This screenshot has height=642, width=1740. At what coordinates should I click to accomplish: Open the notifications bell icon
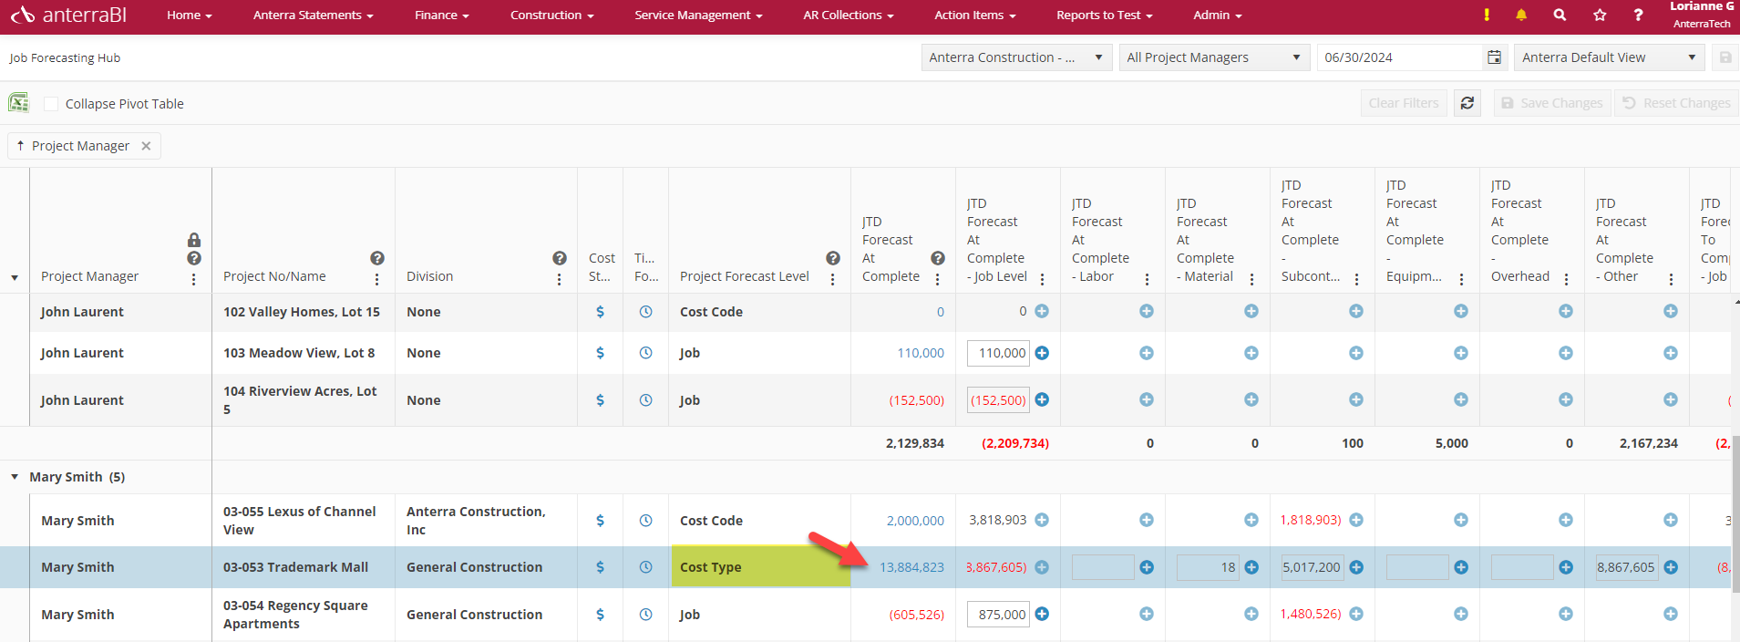click(x=1521, y=15)
